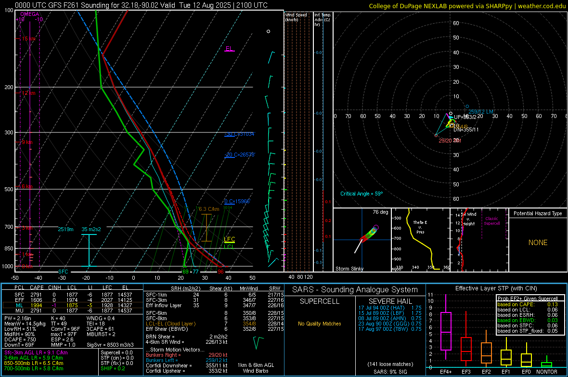Click the SigSvr = 8503 m3/s3 value
Viewport: 568px width, 377px height.
point(110,345)
